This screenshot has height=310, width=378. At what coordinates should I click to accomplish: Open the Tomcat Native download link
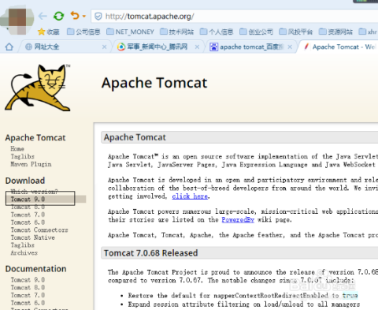tap(33, 237)
